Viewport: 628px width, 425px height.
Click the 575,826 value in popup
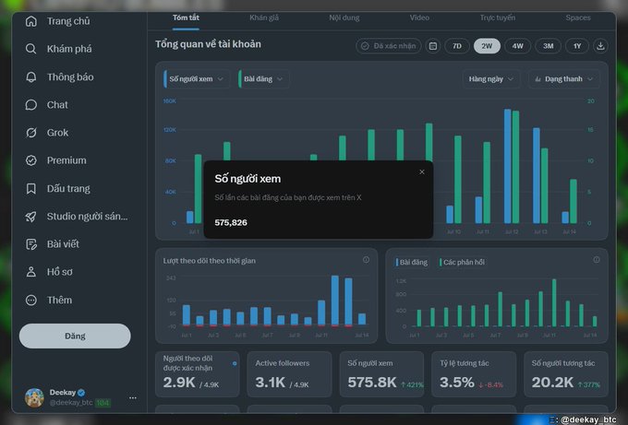(x=231, y=222)
